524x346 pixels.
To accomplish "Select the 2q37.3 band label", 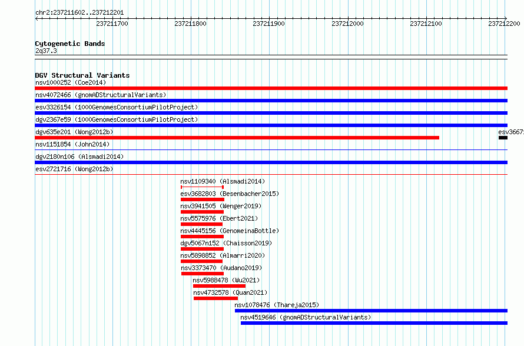I will coord(46,51).
